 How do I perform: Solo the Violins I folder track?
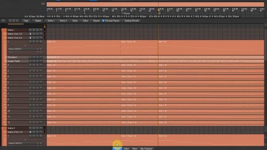pyautogui.click(x=30, y=30)
